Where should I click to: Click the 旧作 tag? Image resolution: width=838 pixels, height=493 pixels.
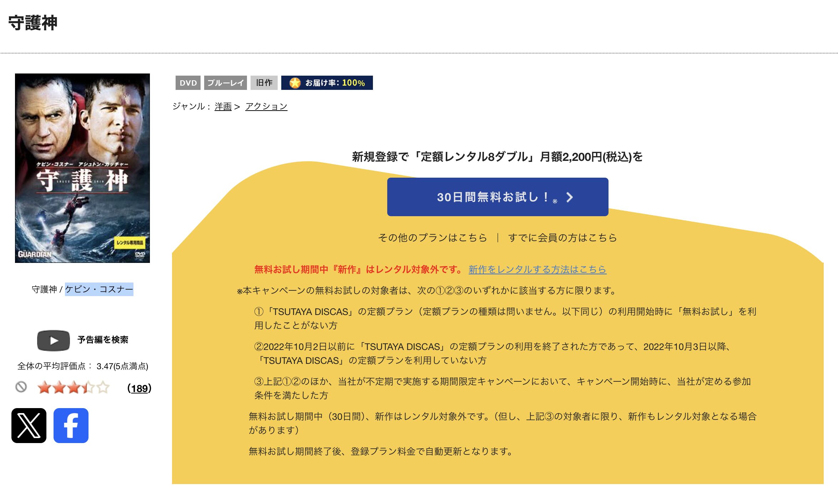coord(264,83)
